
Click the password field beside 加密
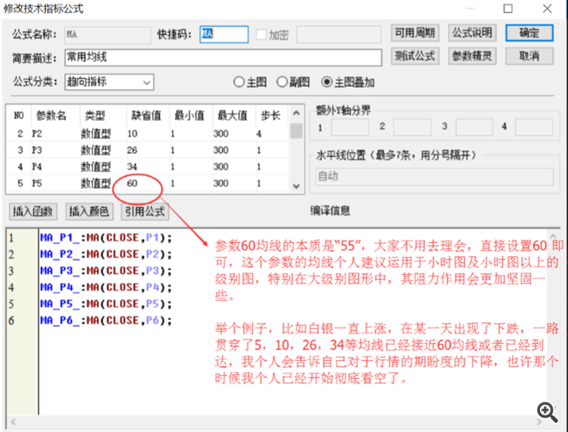click(339, 34)
